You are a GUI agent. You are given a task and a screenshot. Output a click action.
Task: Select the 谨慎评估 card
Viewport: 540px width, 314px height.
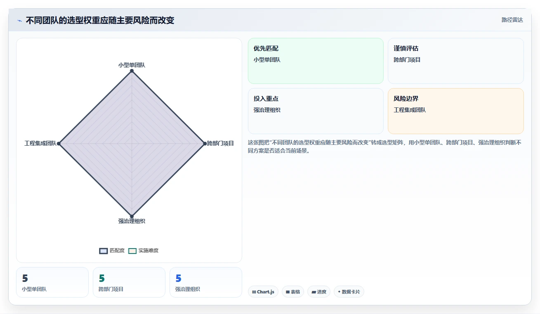pos(456,61)
